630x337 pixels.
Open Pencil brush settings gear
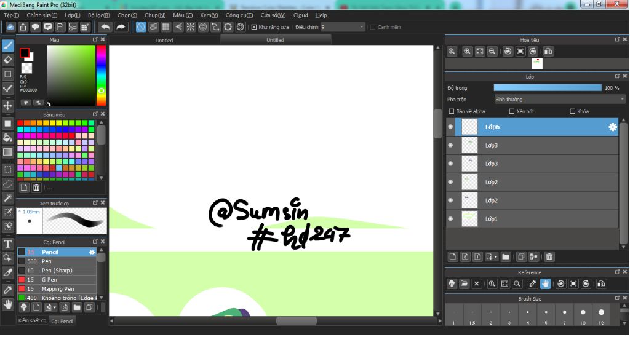(92, 252)
